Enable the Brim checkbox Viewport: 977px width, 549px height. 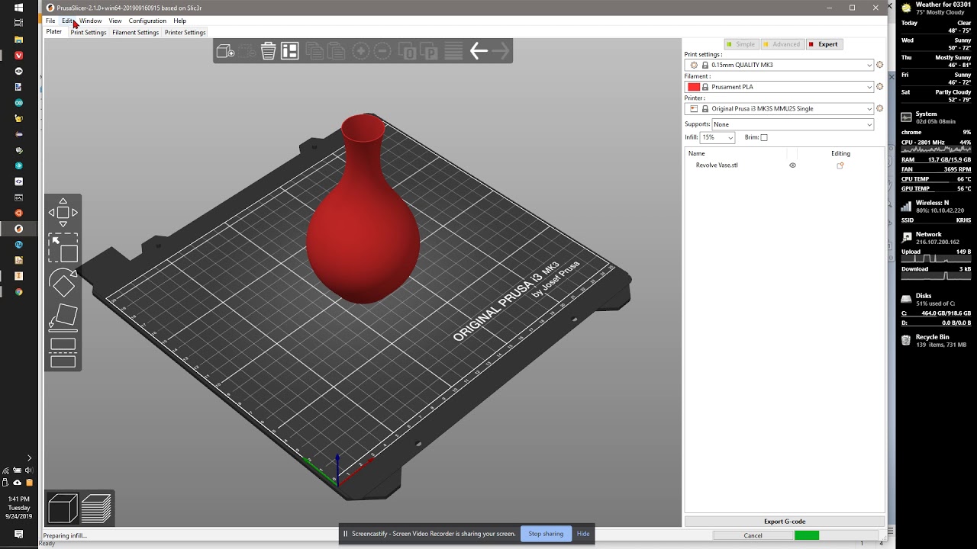pos(764,138)
